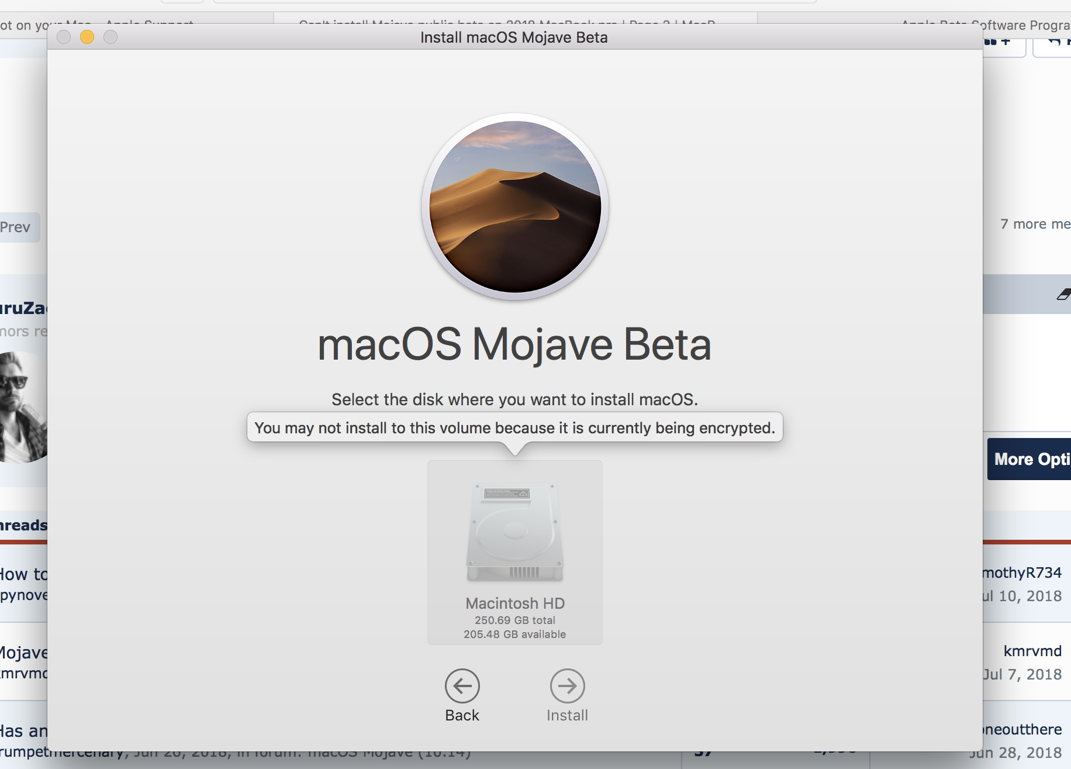Image resolution: width=1071 pixels, height=769 pixels.
Task: Click the "7 more me…" link in the forum
Action: pos(1035,224)
